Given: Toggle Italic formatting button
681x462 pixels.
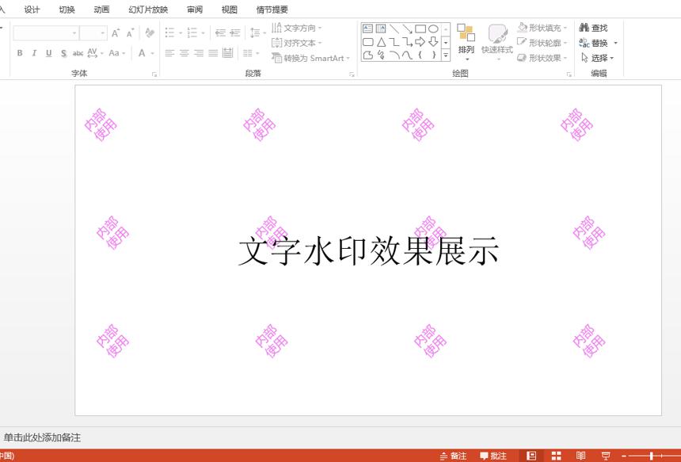Looking at the screenshot, I should [x=34, y=53].
